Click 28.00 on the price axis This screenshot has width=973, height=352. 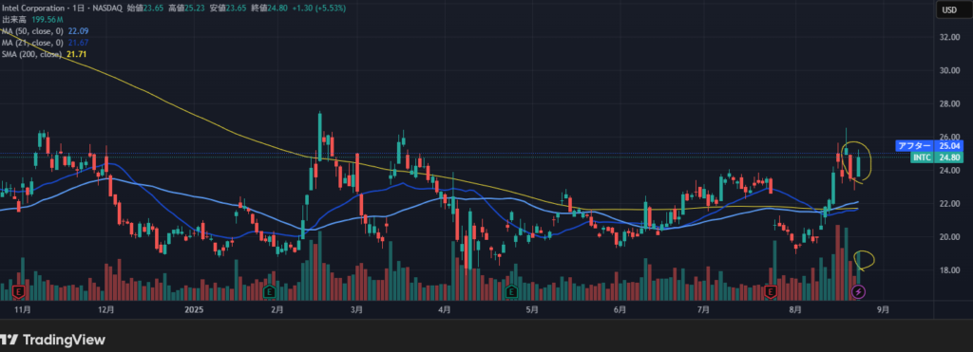[x=949, y=104]
